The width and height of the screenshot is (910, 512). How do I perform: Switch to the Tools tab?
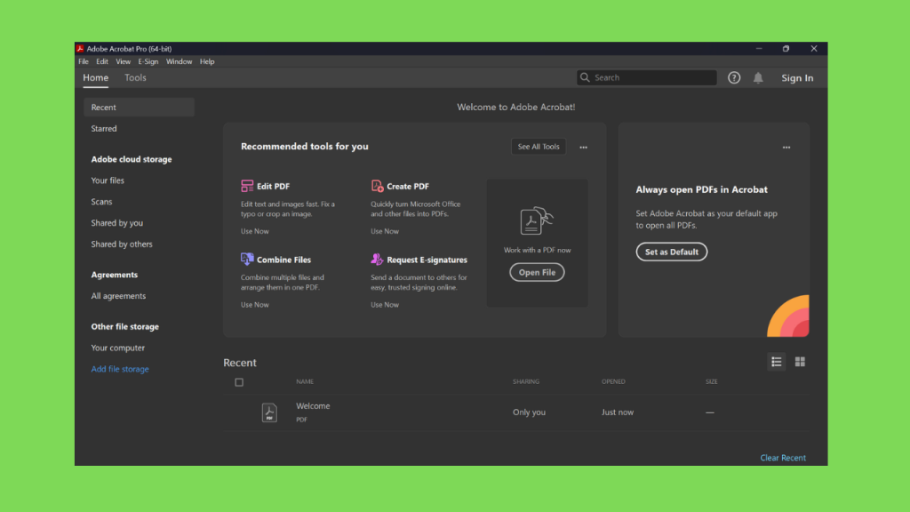click(135, 78)
